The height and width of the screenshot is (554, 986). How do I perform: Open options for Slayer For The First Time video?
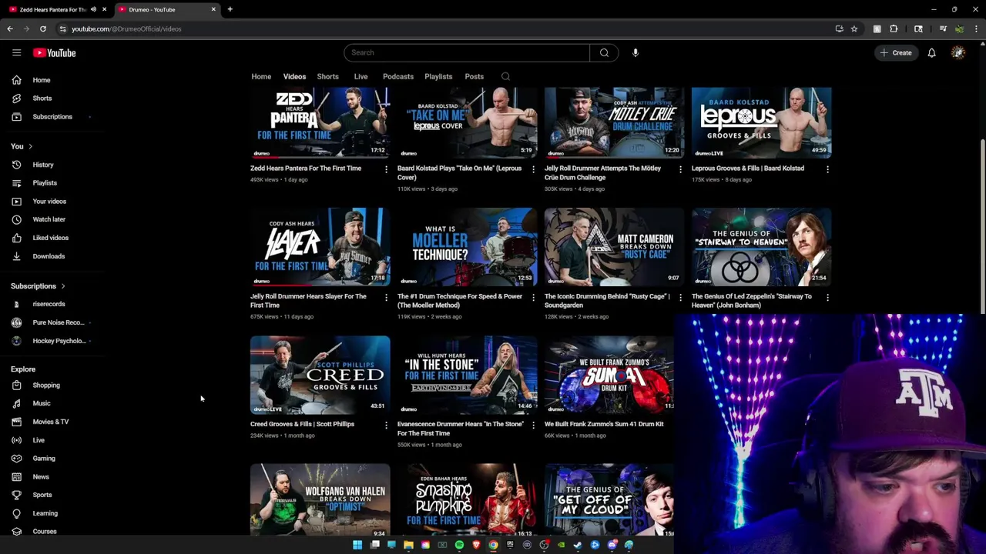click(386, 297)
